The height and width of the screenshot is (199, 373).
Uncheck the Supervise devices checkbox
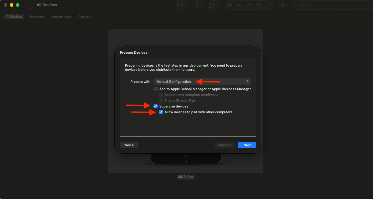156,106
